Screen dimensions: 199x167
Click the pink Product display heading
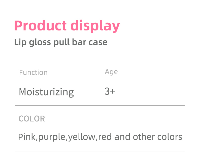click(x=67, y=26)
